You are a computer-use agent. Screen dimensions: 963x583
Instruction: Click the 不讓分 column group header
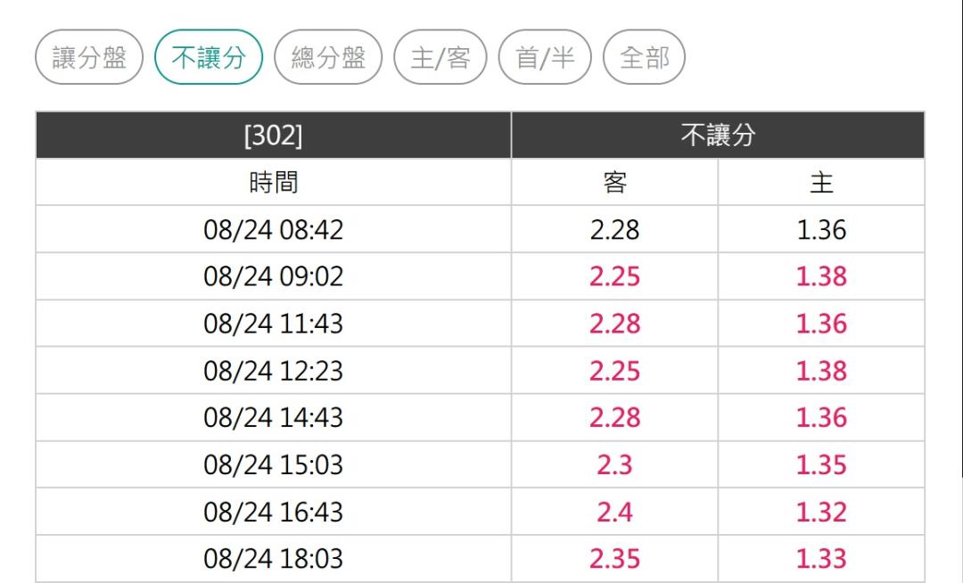point(718,135)
